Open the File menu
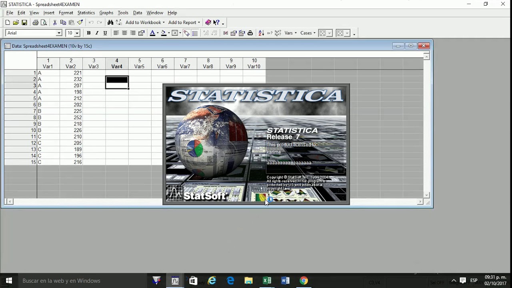The height and width of the screenshot is (288, 512). tap(10, 13)
